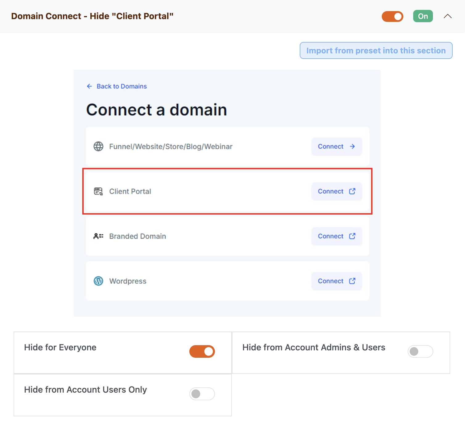Click Import from preset into this section
This screenshot has height=425, width=465.
coord(376,51)
